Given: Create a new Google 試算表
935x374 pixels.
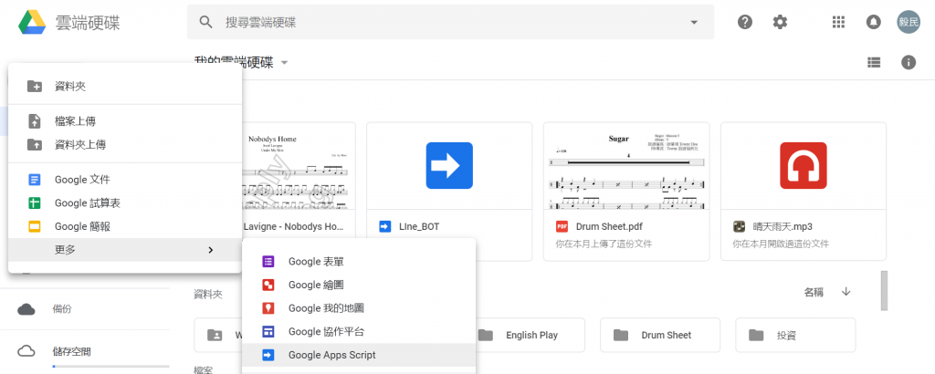Looking at the screenshot, I should point(124,203).
